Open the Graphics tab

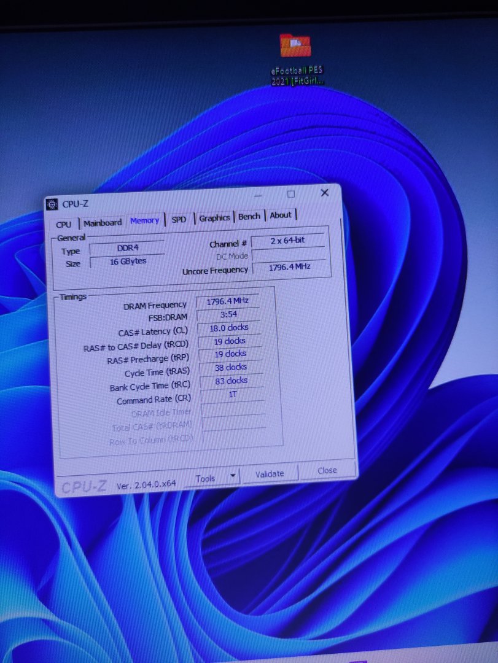pyautogui.click(x=214, y=218)
